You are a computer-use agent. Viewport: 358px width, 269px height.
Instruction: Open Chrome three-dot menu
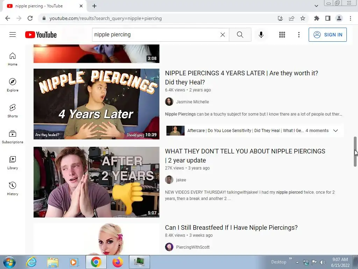pyautogui.click(x=350, y=18)
